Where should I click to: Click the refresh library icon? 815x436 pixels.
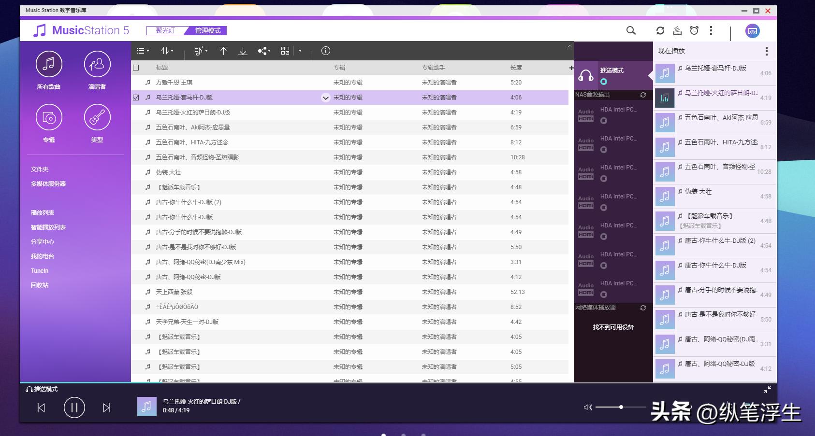660,30
